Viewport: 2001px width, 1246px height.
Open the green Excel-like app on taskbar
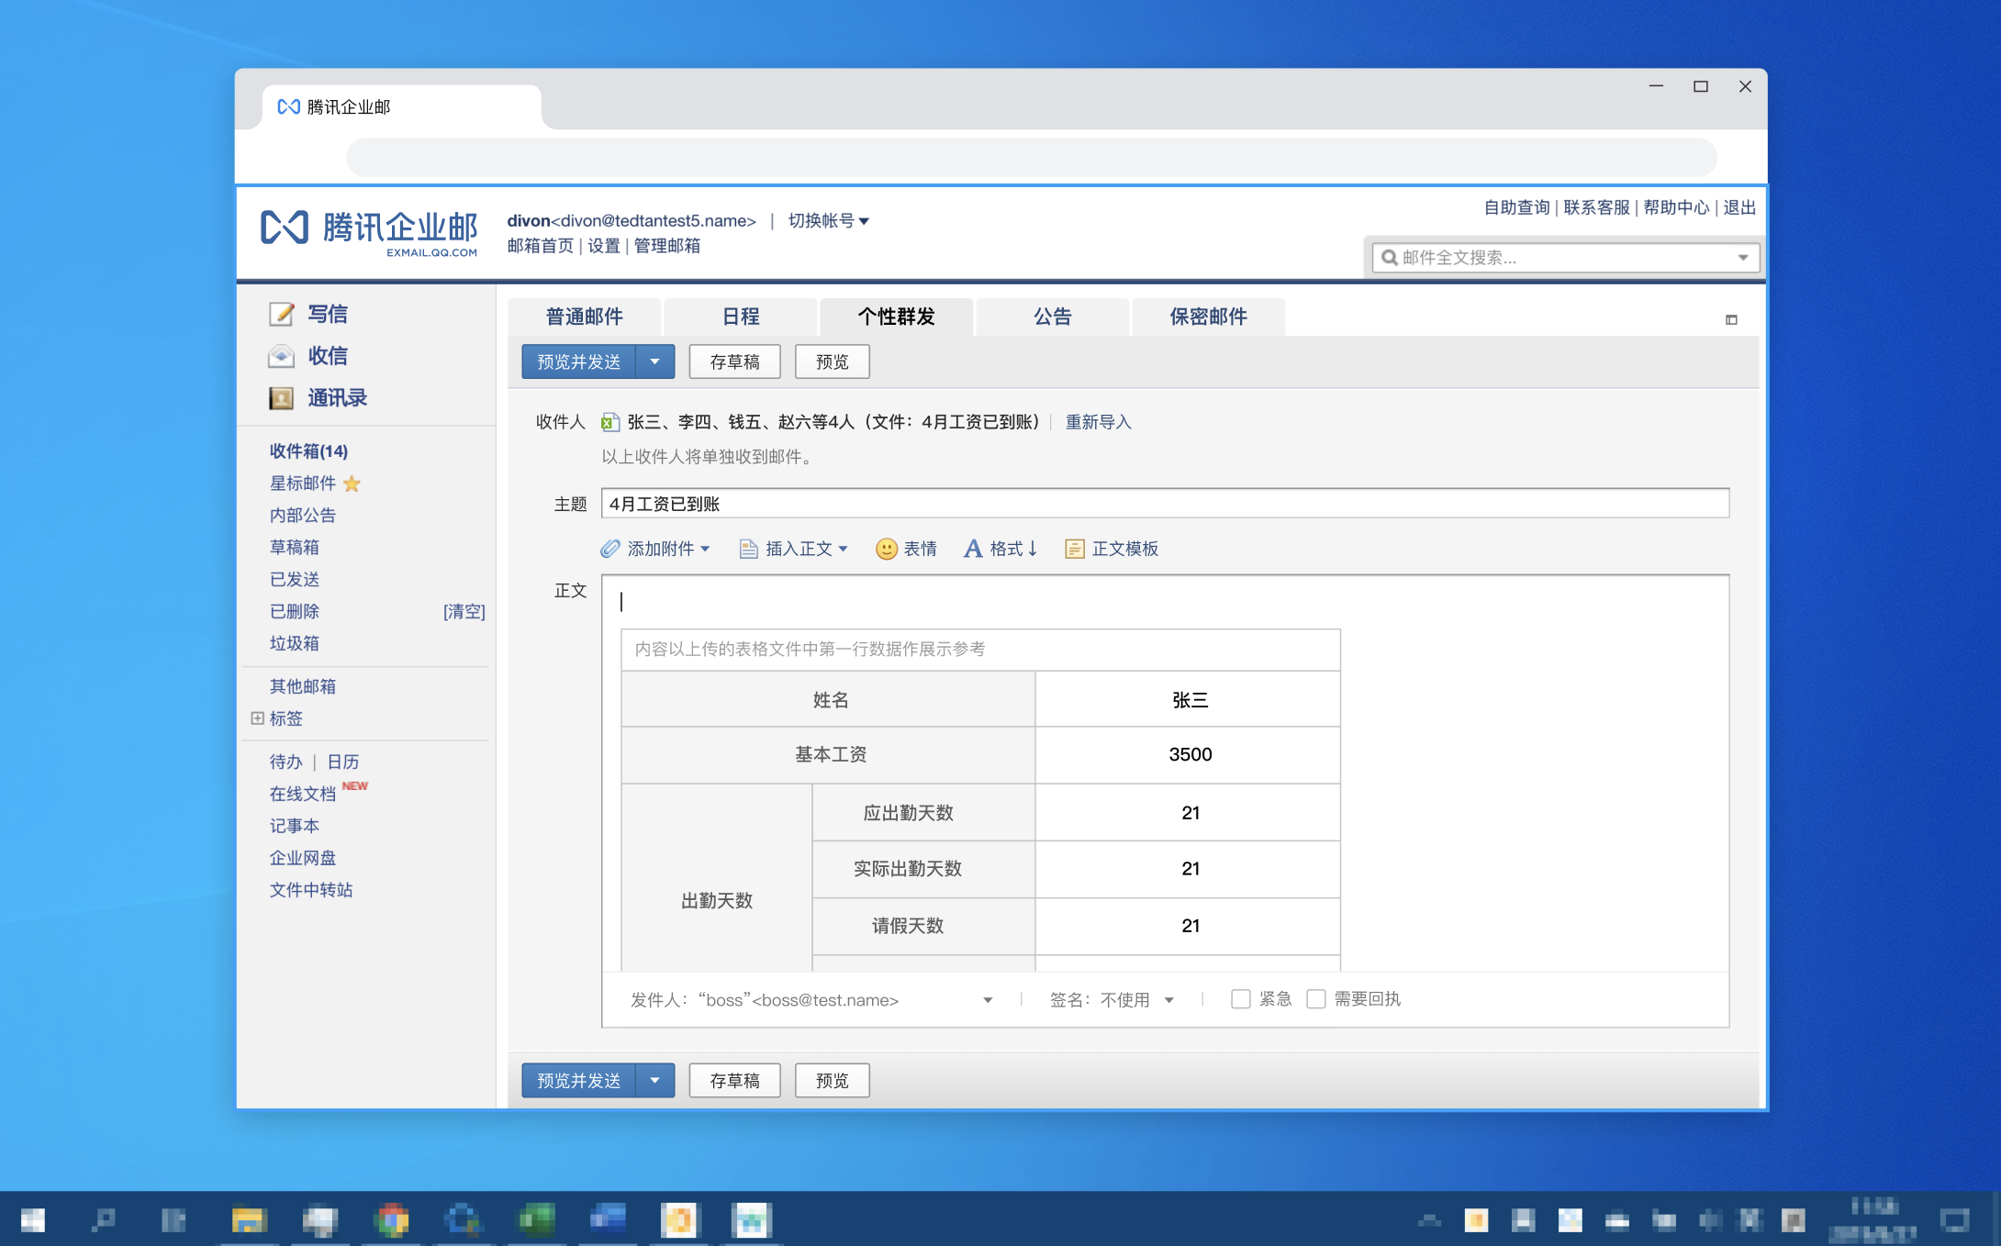click(x=536, y=1219)
